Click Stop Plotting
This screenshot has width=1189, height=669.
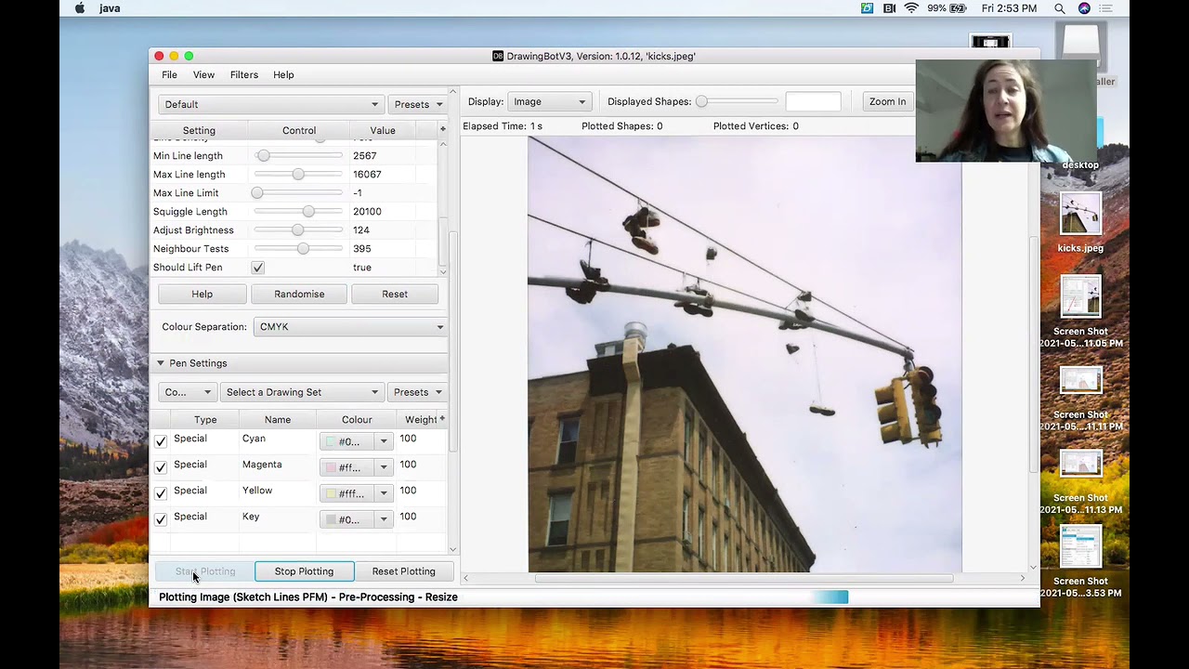coord(304,571)
